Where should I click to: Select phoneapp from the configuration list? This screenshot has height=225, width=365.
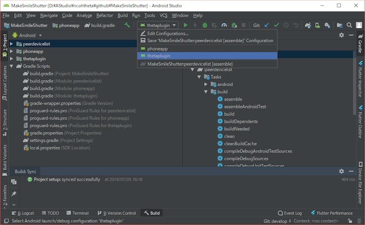click(x=157, y=49)
